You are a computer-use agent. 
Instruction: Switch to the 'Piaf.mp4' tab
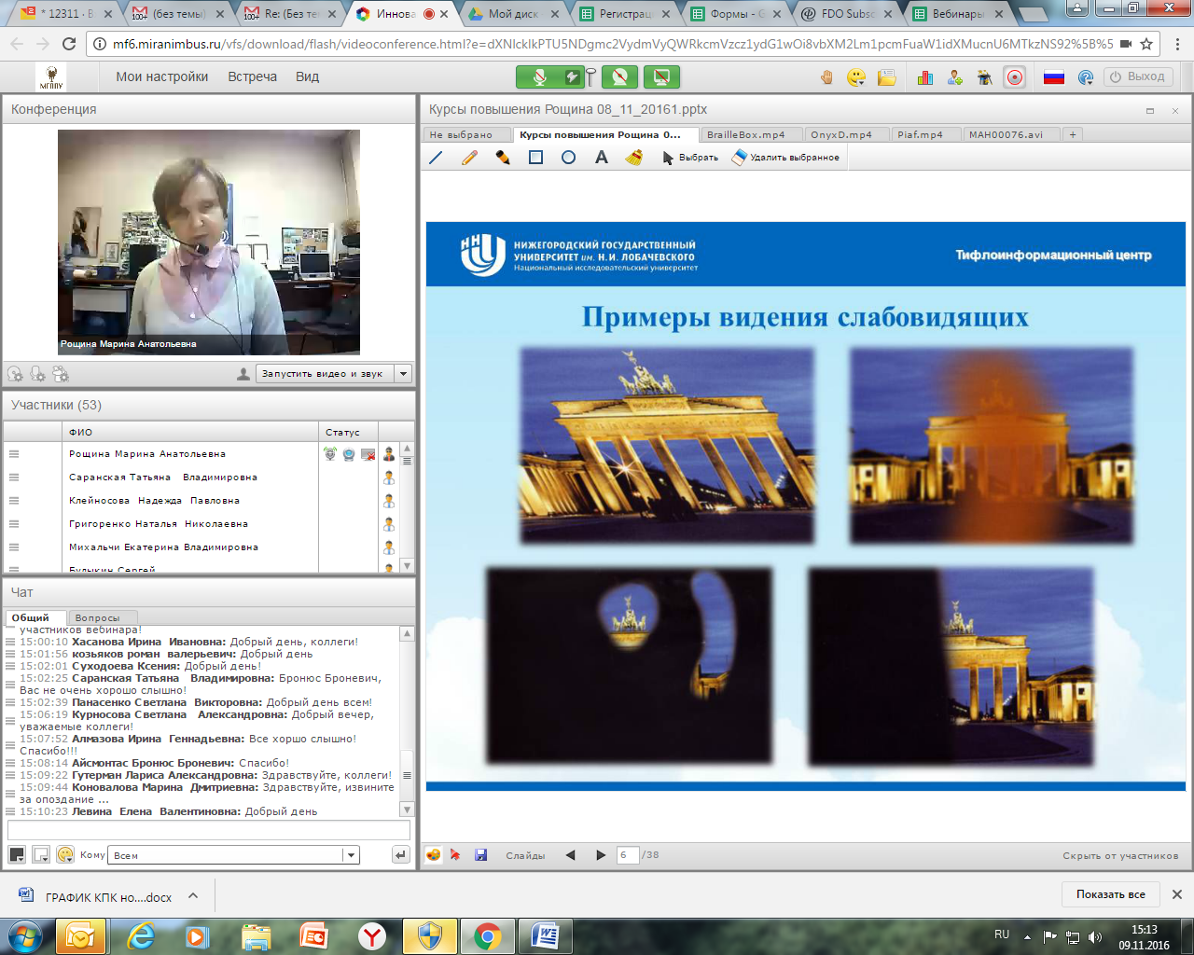tap(924, 134)
